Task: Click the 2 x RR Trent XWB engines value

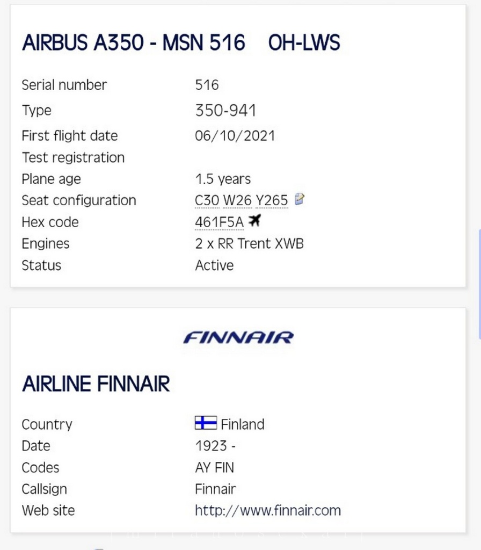Action: coord(249,243)
